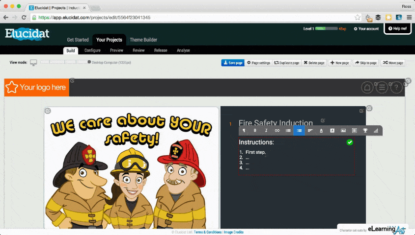Switch to the Get Started tab
Viewport: 415px width, 235px height.
[x=78, y=40]
